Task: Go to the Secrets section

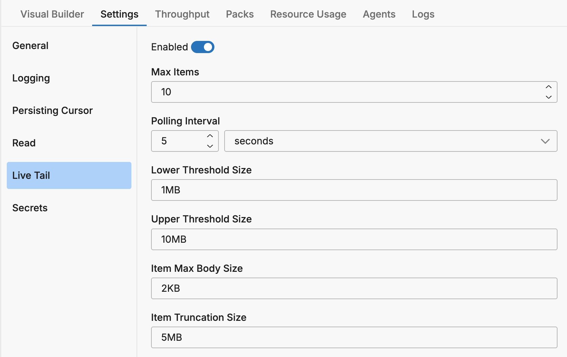Action: coord(30,208)
